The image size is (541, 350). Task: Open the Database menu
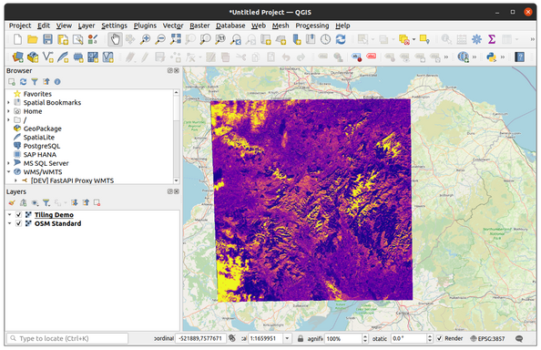point(230,26)
